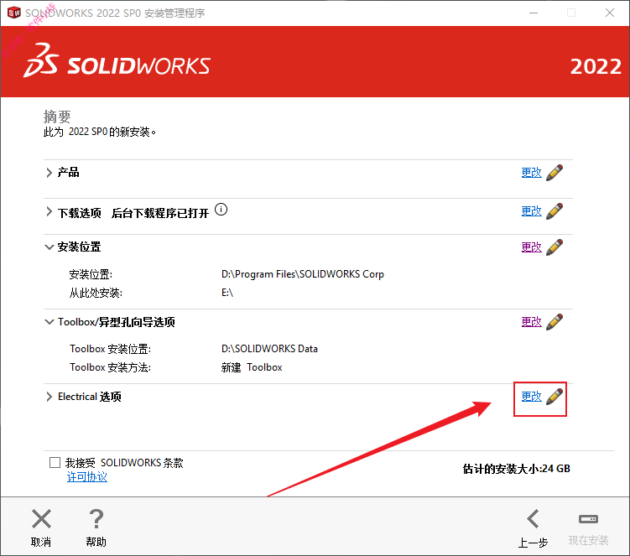This screenshot has width=630, height=556.
Task: Click the pencil icon in Toolbox row
Action: click(x=555, y=322)
